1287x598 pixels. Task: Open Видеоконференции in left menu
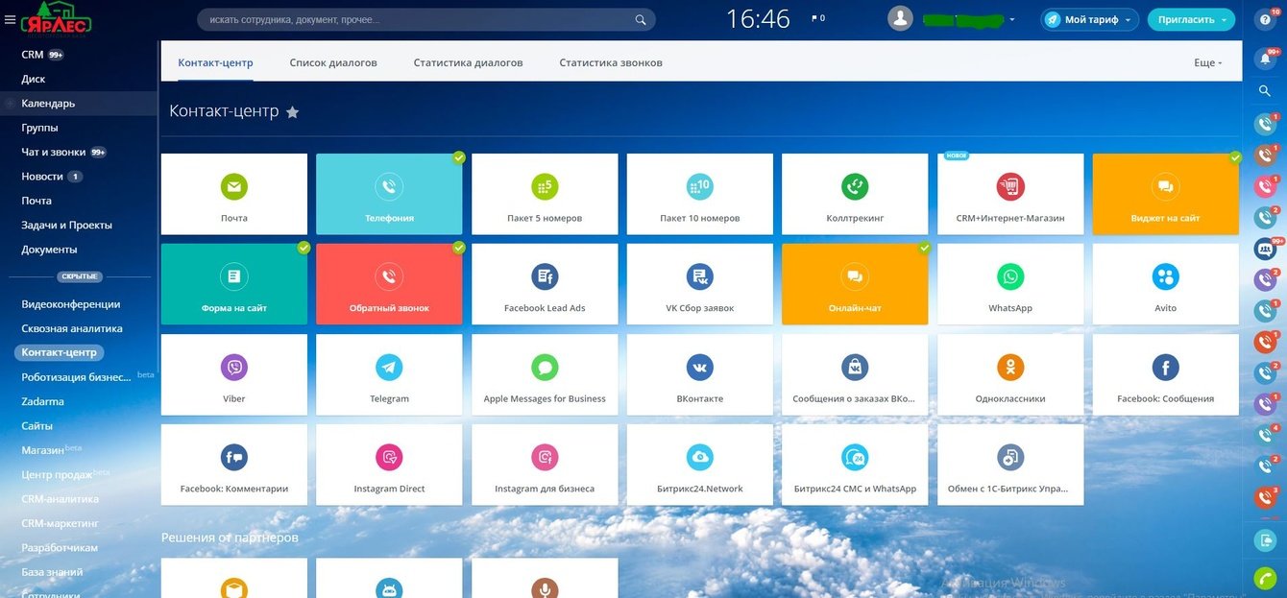[x=71, y=304]
